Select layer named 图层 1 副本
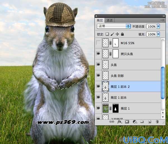The width and height of the screenshot is (168, 144). (x=119, y=98)
